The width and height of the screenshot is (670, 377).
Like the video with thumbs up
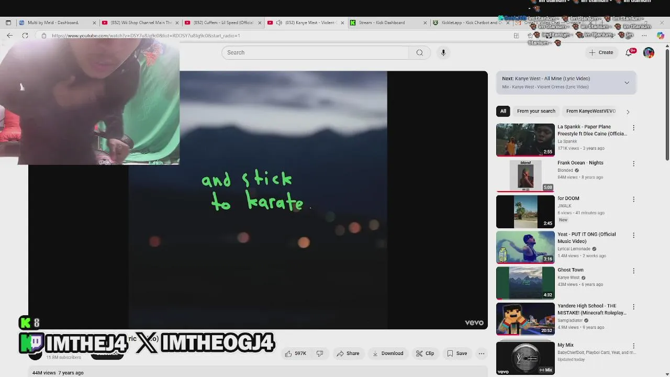[296, 353]
